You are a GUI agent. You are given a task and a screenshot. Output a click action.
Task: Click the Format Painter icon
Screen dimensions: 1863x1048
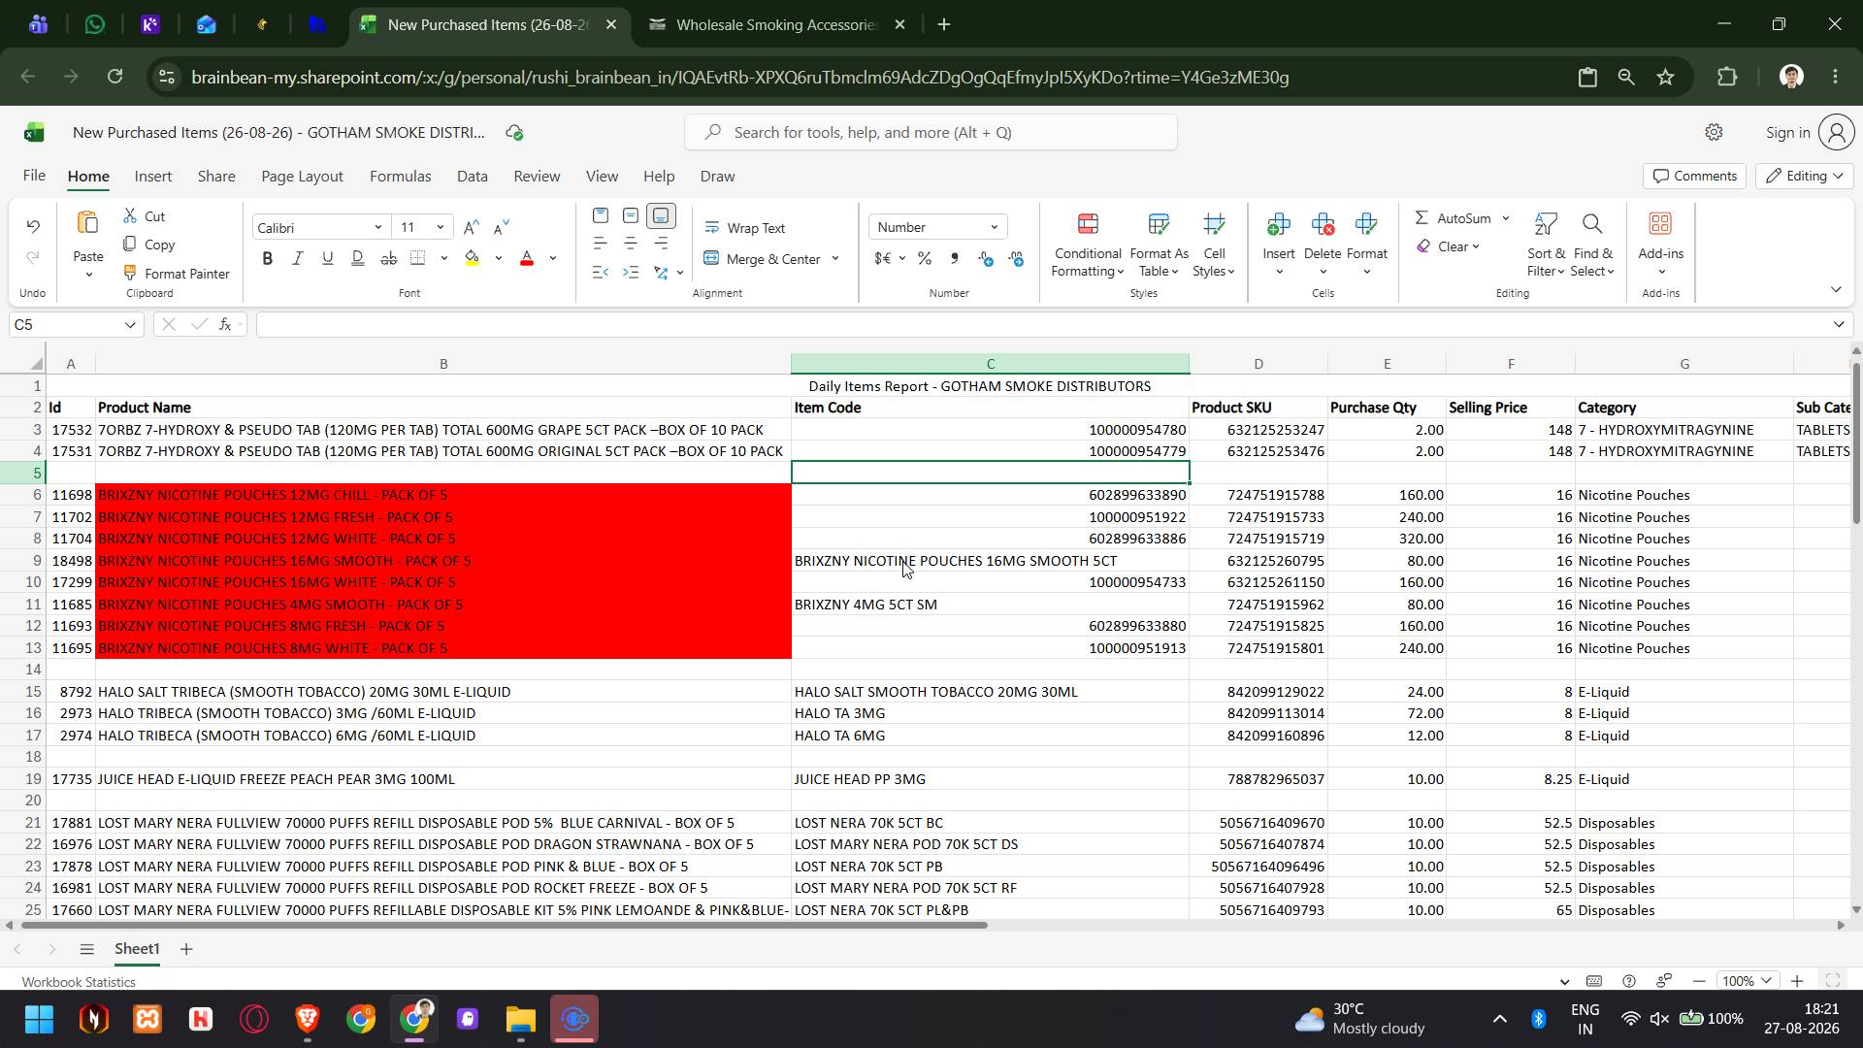131,274
